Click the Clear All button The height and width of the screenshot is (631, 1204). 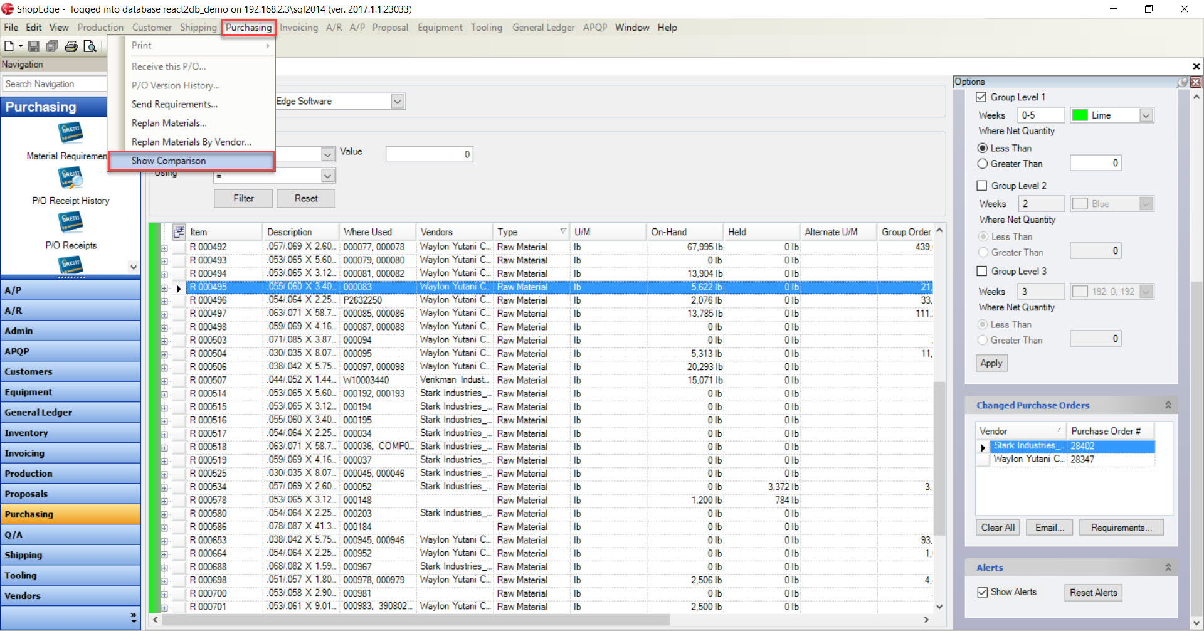point(998,528)
